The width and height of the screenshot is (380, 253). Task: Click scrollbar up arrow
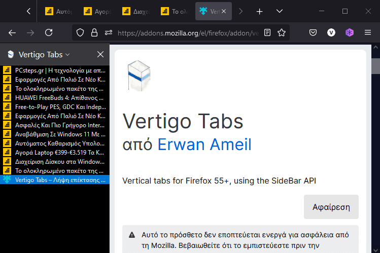375,47
